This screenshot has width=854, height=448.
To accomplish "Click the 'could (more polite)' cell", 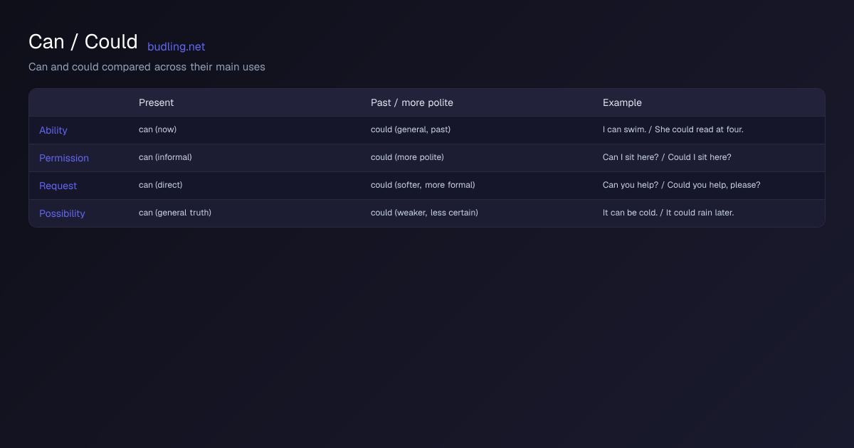I will (x=407, y=157).
